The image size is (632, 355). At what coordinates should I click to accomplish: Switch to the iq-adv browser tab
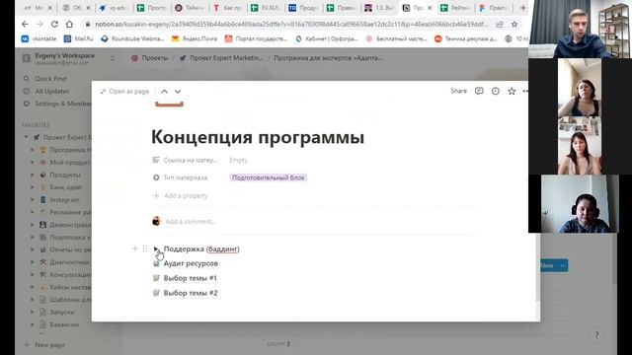(x=114, y=8)
